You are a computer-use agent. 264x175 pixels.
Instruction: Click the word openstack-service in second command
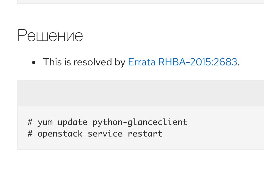[x=80, y=134]
